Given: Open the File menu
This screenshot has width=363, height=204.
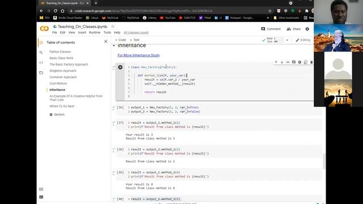Looking at the screenshot, I should [x=54, y=33].
